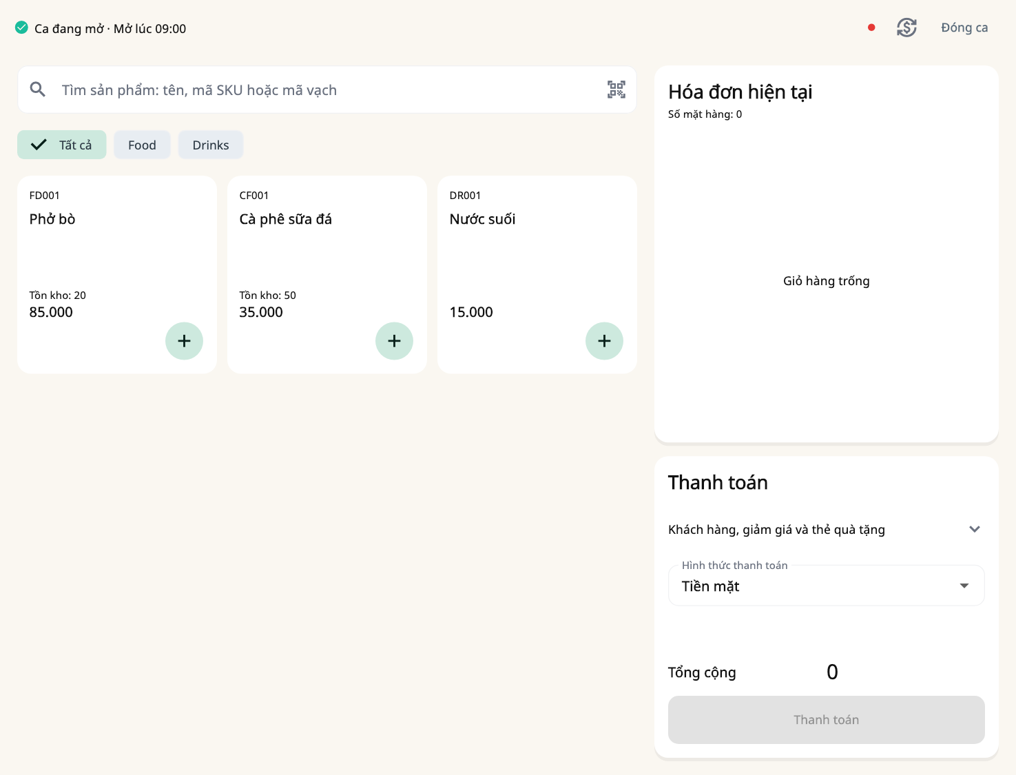The image size is (1016, 775).
Task: Click the Giỏ hàng trống message
Action: [826, 281]
